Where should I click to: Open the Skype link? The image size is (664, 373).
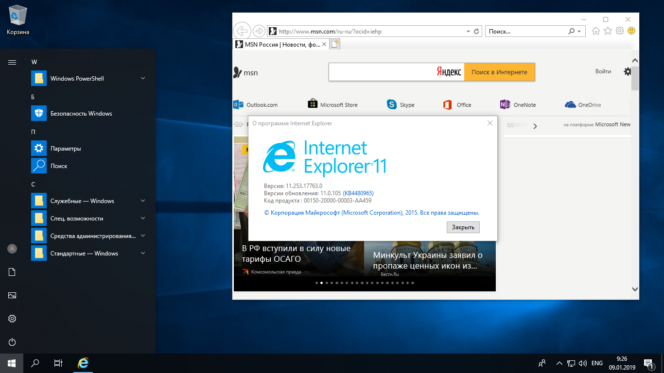click(x=401, y=104)
